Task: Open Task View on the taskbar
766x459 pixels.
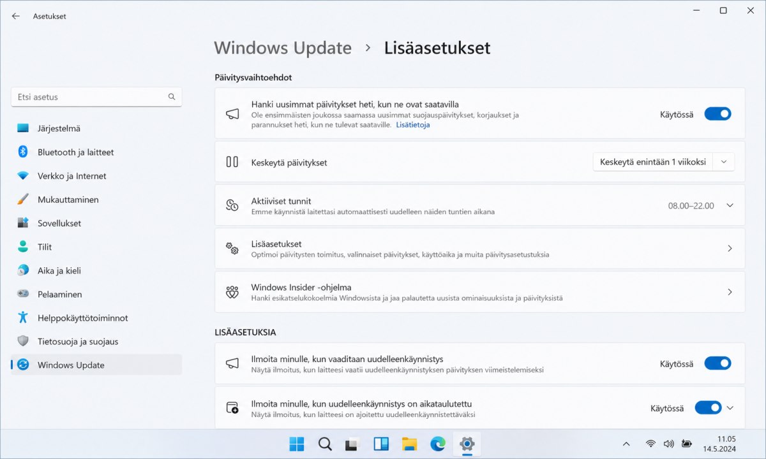Action: click(x=353, y=444)
